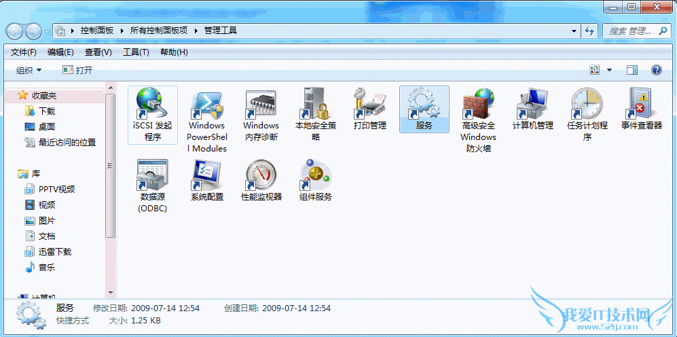The width and height of the screenshot is (677, 337).
Task: Open the 工具(T) menu
Action: (x=136, y=52)
